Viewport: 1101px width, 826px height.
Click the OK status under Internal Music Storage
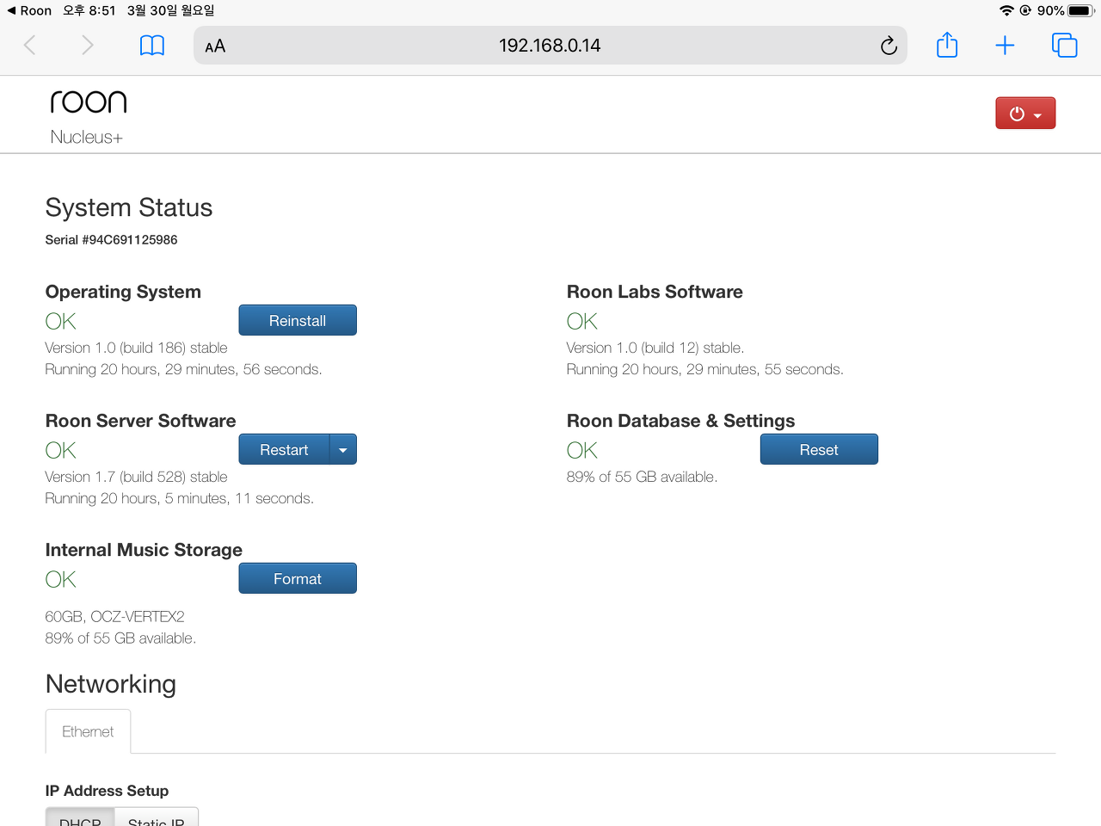coord(61,579)
